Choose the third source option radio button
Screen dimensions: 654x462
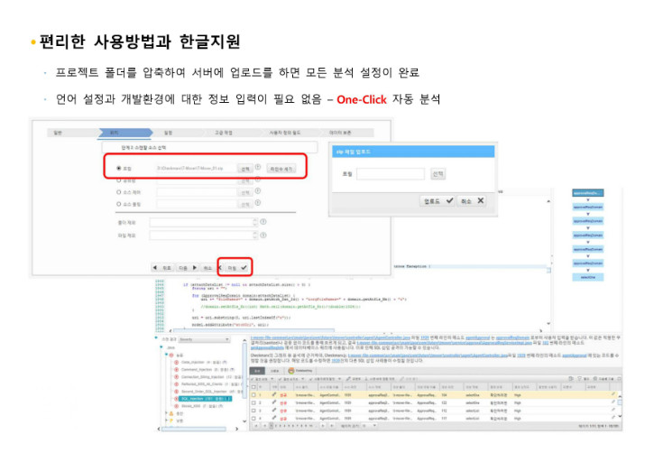tap(119, 192)
